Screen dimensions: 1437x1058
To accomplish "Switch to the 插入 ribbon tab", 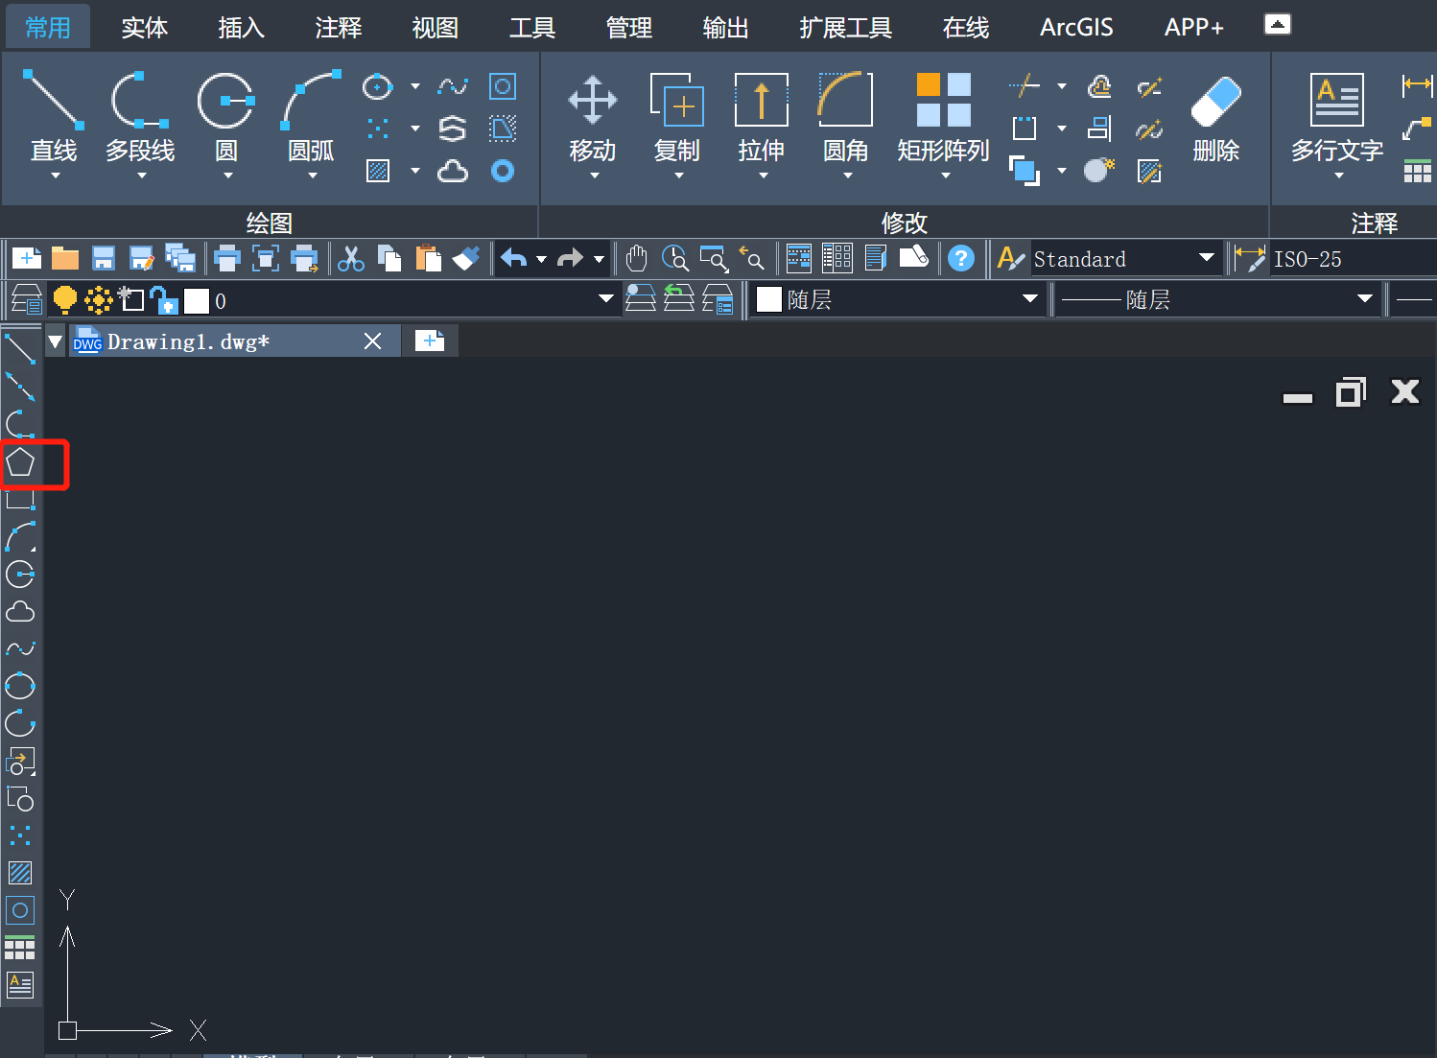I will click(242, 27).
